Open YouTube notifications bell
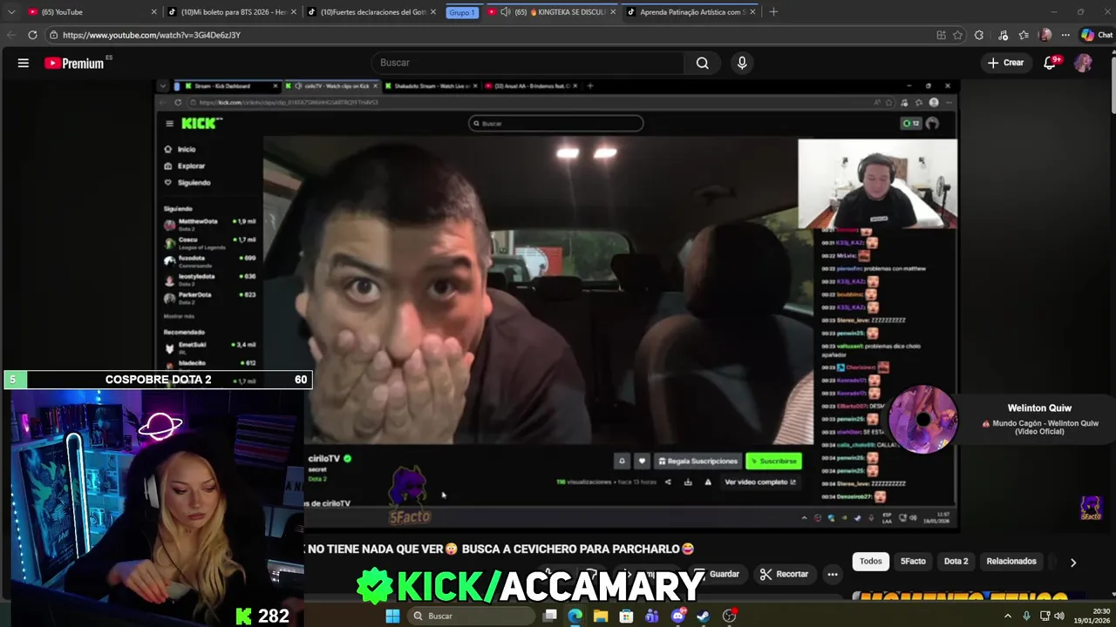Viewport: 1116px width, 627px height. click(x=1051, y=63)
